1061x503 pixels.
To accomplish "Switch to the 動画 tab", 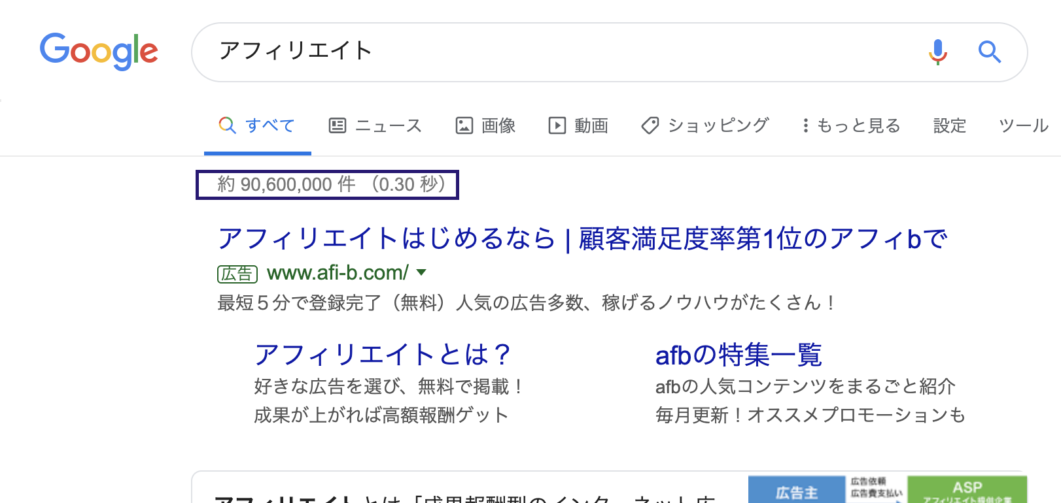I will pos(578,125).
